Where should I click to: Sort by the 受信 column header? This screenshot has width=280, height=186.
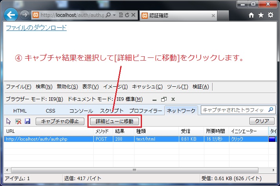pos(191,131)
